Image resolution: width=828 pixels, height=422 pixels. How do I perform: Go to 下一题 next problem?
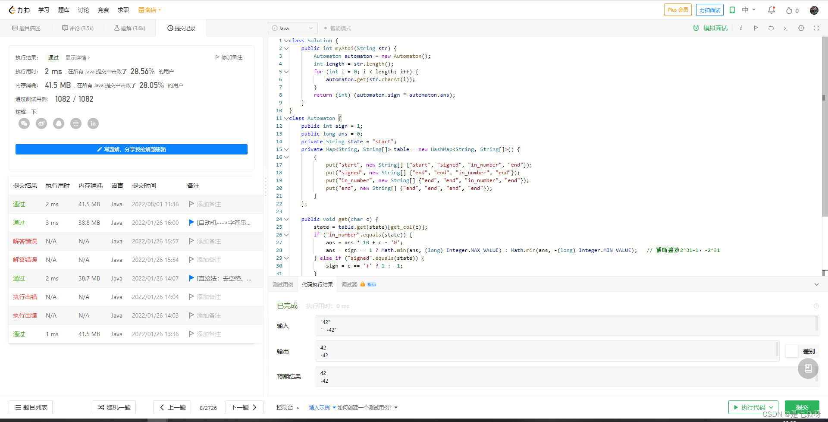pos(245,407)
